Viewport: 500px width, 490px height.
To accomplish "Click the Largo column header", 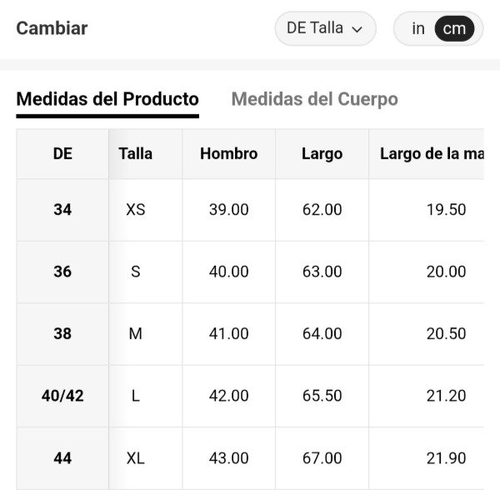I will 322,153.
